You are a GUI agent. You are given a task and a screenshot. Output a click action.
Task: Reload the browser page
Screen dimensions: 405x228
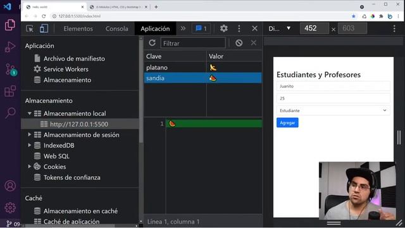[x=44, y=16]
